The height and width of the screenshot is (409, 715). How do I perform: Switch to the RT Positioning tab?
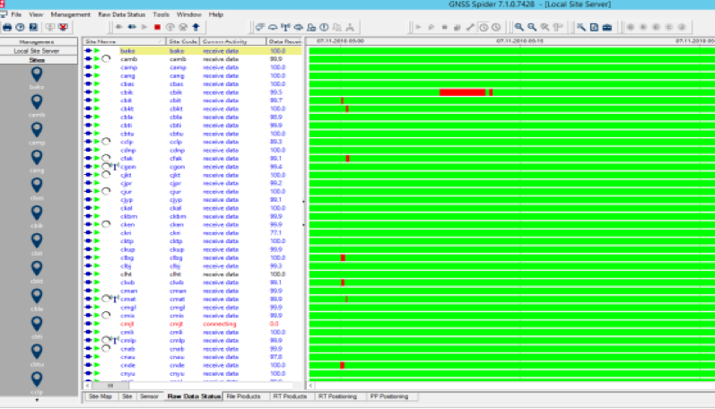(x=337, y=396)
